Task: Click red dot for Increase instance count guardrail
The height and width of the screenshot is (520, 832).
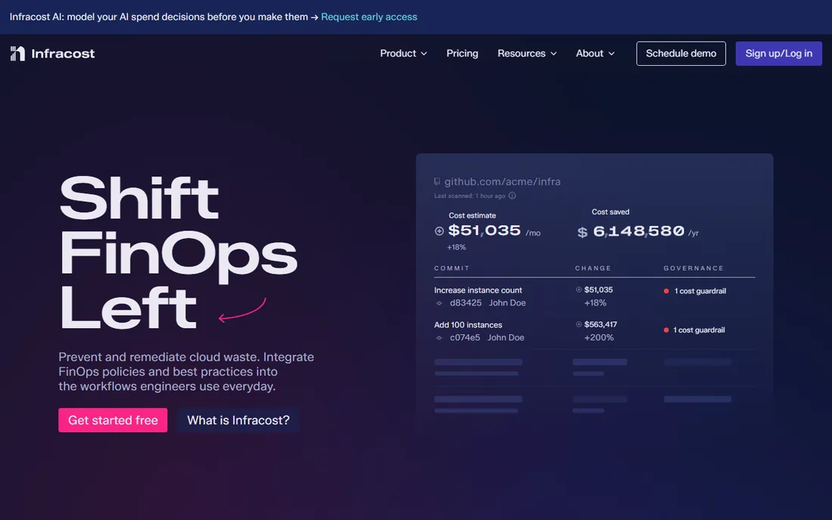Action: coord(666,291)
